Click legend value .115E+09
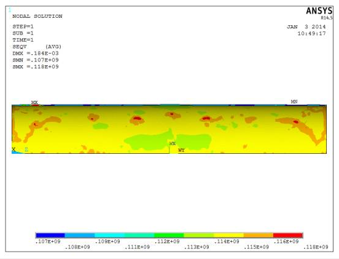The height and width of the screenshot is (259, 339). tap(256, 247)
